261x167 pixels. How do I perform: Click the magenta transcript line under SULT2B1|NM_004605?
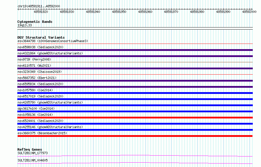click(x=135, y=163)
